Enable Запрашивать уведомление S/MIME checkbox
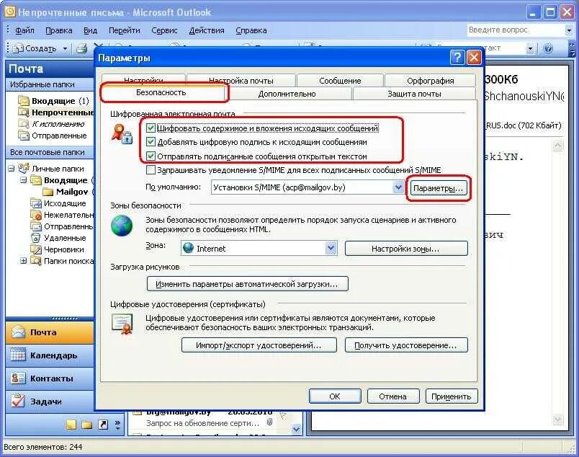This screenshot has width=579, height=457. 151,169
